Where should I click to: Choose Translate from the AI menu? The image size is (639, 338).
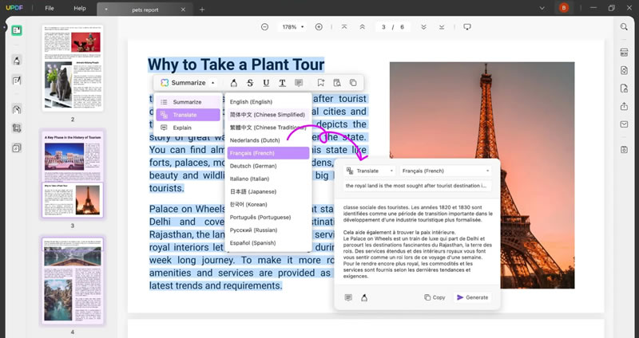[x=188, y=115]
